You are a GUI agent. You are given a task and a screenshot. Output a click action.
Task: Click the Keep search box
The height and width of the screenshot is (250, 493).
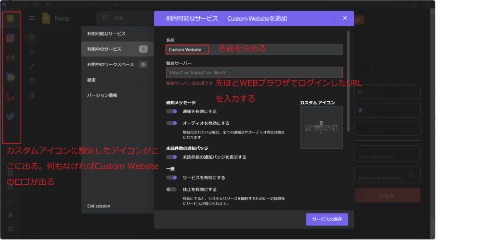126,18
